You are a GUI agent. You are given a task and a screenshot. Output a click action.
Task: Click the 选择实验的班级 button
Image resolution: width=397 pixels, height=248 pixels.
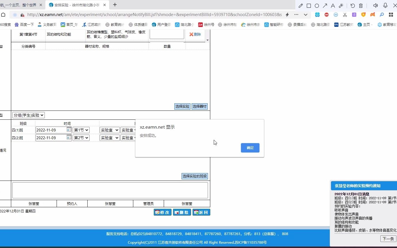click(x=195, y=176)
